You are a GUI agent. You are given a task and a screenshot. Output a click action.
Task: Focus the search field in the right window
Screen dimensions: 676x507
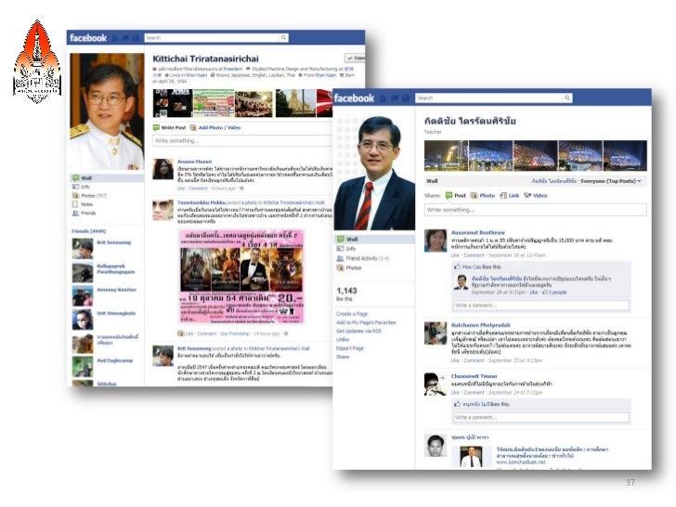click(489, 97)
